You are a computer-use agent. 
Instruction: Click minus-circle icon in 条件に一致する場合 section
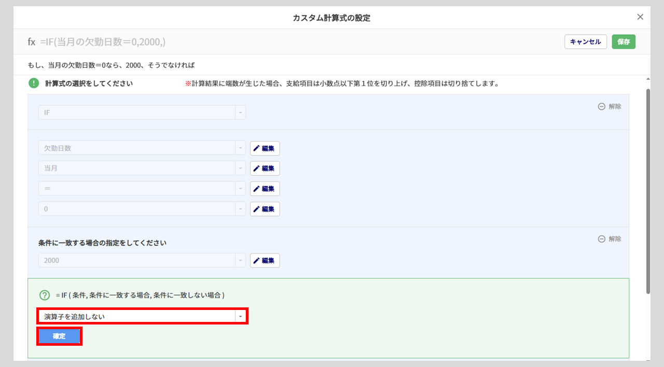click(602, 239)
